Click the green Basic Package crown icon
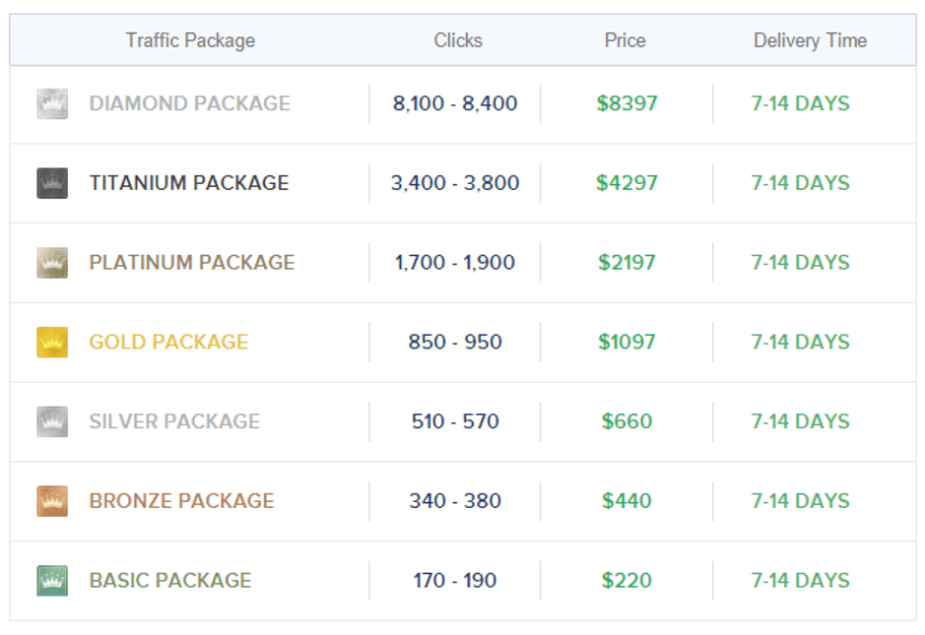The width and height of the screenshot is (925, 635). point(52,581)
